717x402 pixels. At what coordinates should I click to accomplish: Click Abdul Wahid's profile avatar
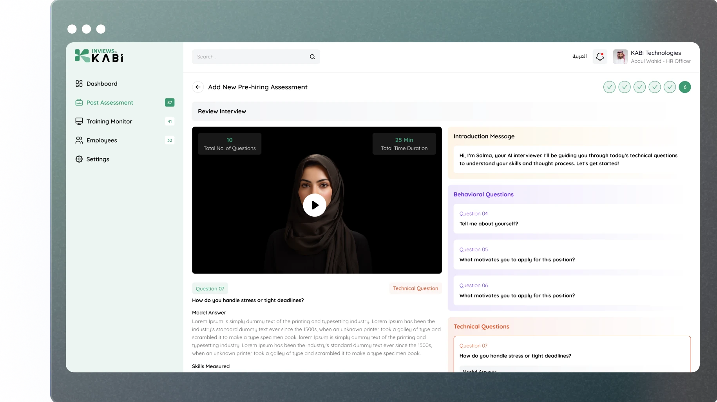(620, 56)
